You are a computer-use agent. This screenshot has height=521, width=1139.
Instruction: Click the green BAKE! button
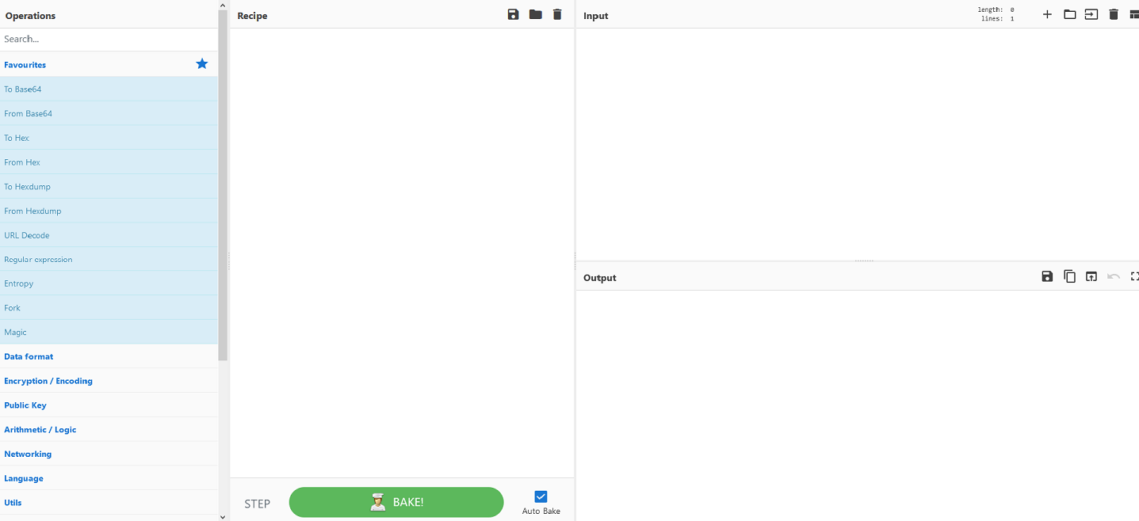(396, 502)
